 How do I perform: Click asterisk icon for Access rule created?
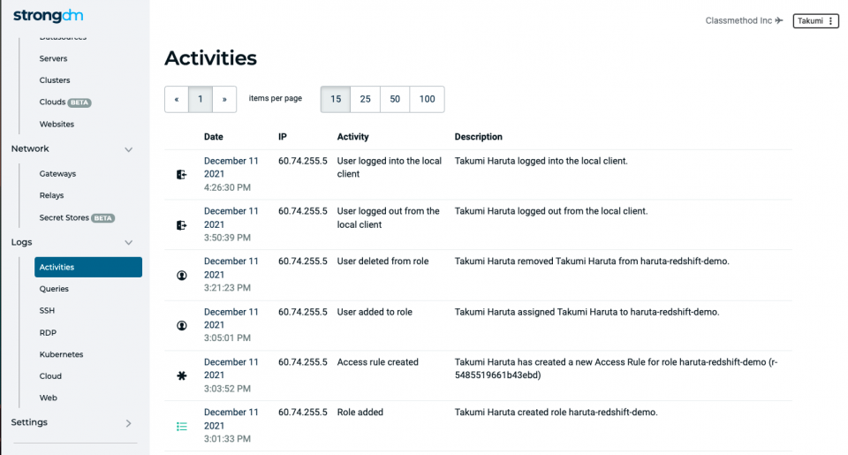click(x=182, y=375)
